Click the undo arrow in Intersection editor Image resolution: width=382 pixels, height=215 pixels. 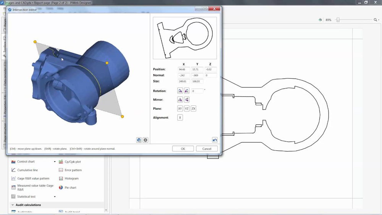tap(215, 140)
